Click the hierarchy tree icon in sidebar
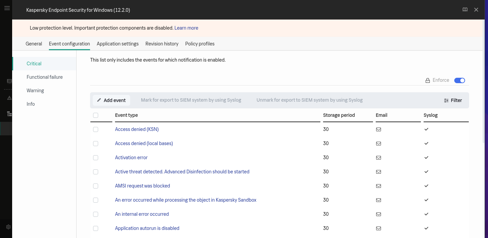Screen dimensions: 488x238 pyautogui.click(x=9, y=114)
